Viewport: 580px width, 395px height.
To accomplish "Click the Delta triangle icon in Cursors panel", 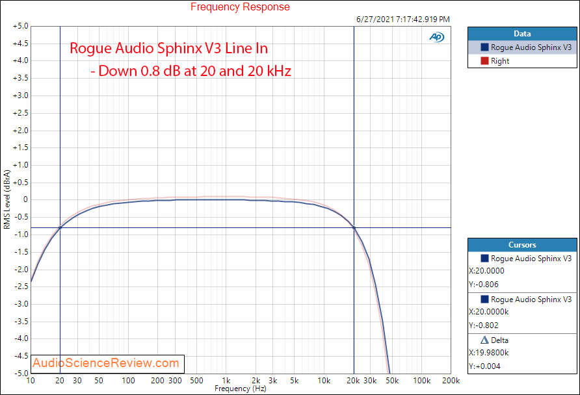I will (484, 340).
